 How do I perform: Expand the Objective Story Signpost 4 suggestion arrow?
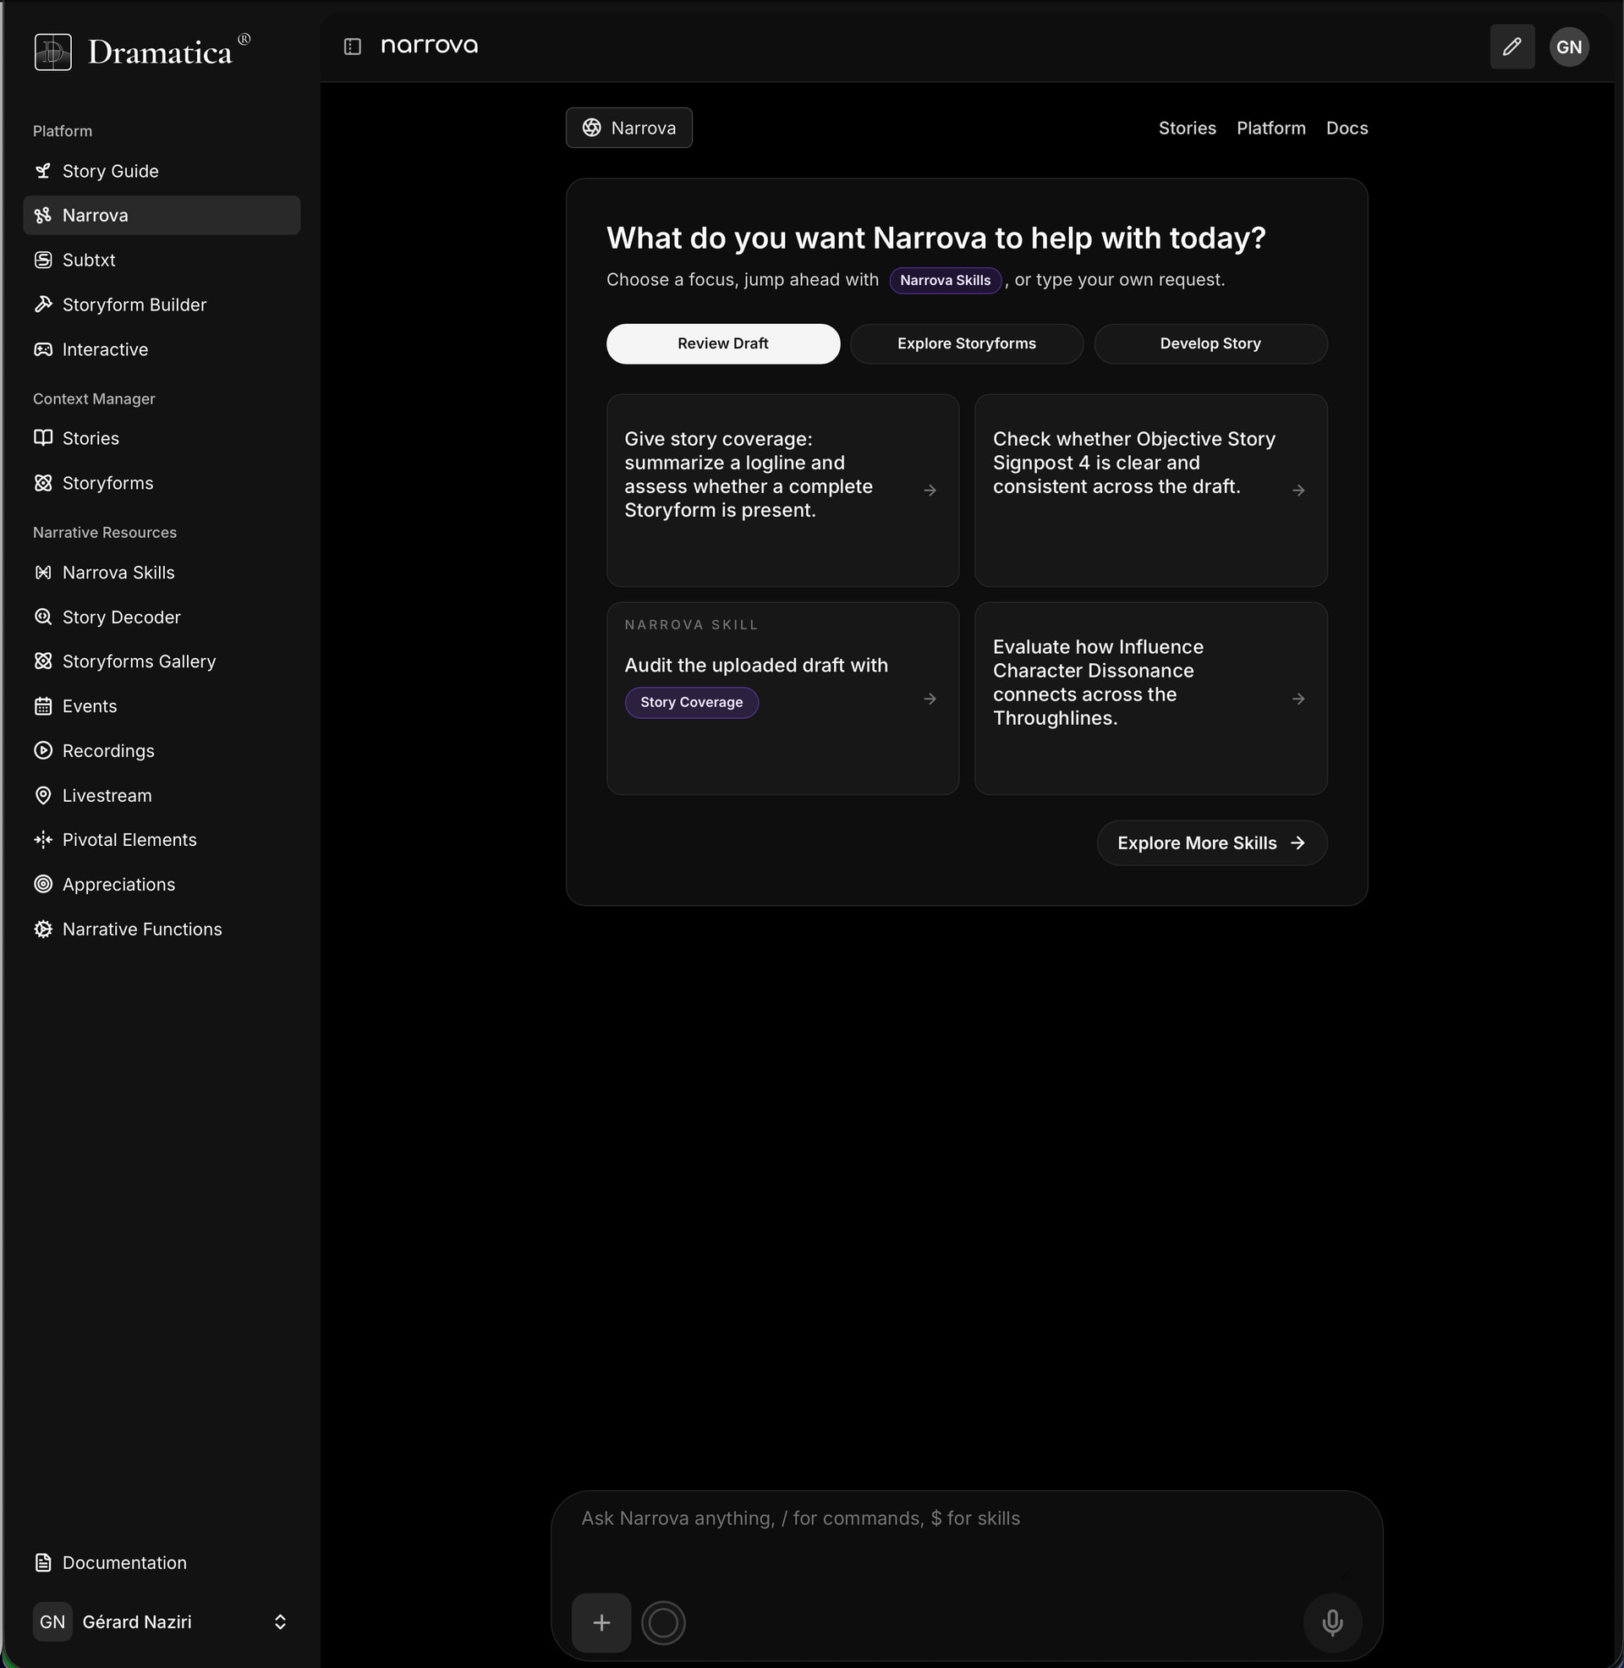point(1298,491)
